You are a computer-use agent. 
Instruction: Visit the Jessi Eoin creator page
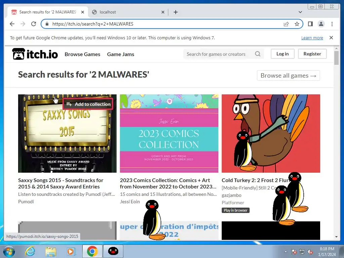point(130,202)
